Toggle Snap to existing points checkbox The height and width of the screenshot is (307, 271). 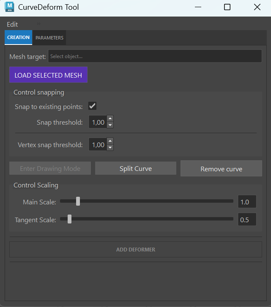[92, 106]
